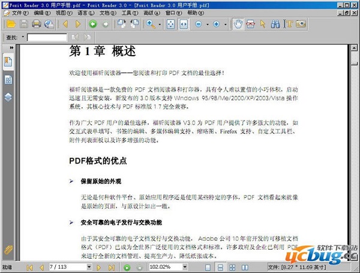Open the Layers side panel
The height and width of the screenshot is (273, 360).
click(8, 98)
